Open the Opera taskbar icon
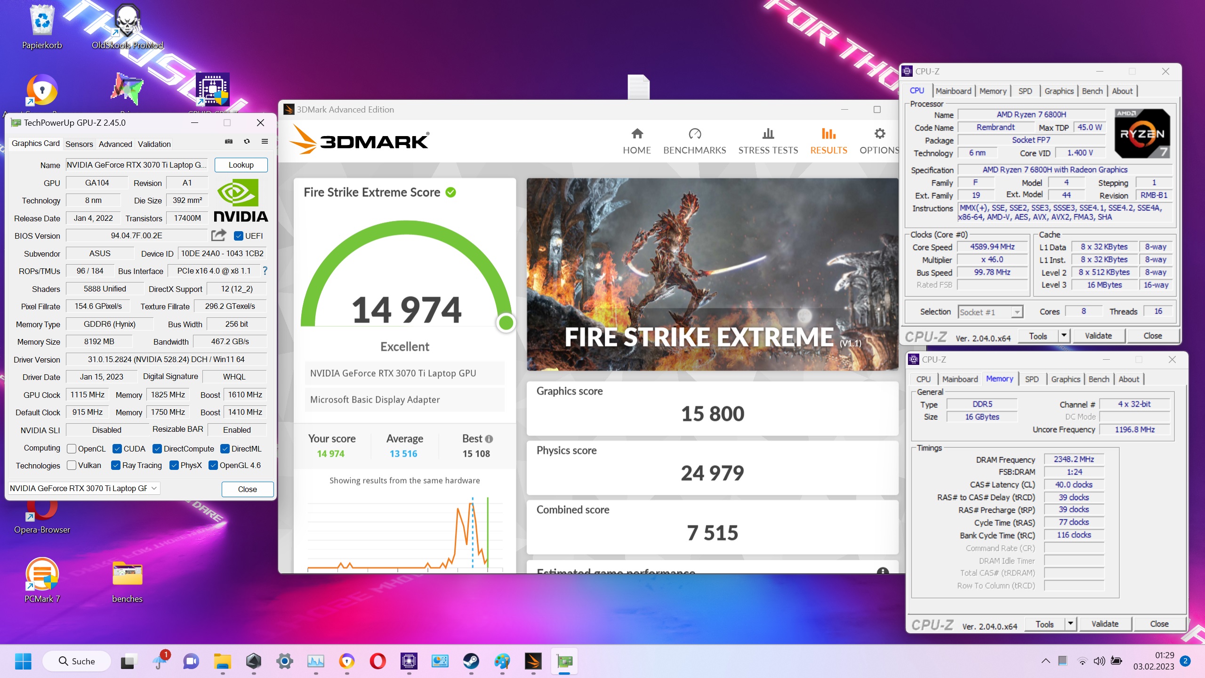Image resolution: width=1205 pixels, height=678 pixels. coord(378,661)
